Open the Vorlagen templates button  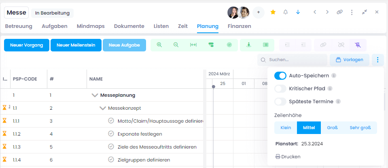pos(350,60)
